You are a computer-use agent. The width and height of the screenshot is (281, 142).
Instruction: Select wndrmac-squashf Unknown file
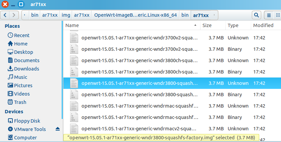(x=172, y=106)
